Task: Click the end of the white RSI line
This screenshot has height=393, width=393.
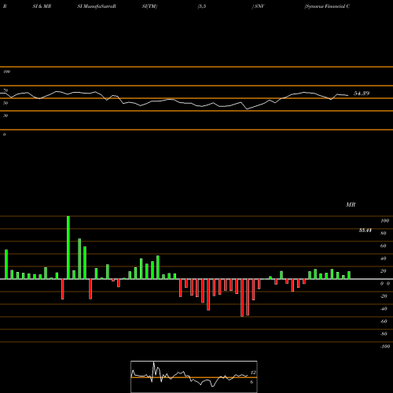Action: tap(348, 95)
